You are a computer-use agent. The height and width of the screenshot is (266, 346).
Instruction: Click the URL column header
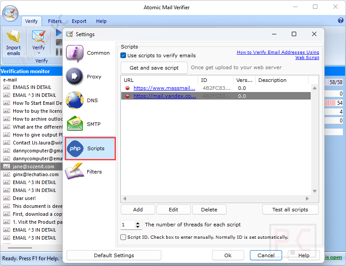[x=160, y=80]
